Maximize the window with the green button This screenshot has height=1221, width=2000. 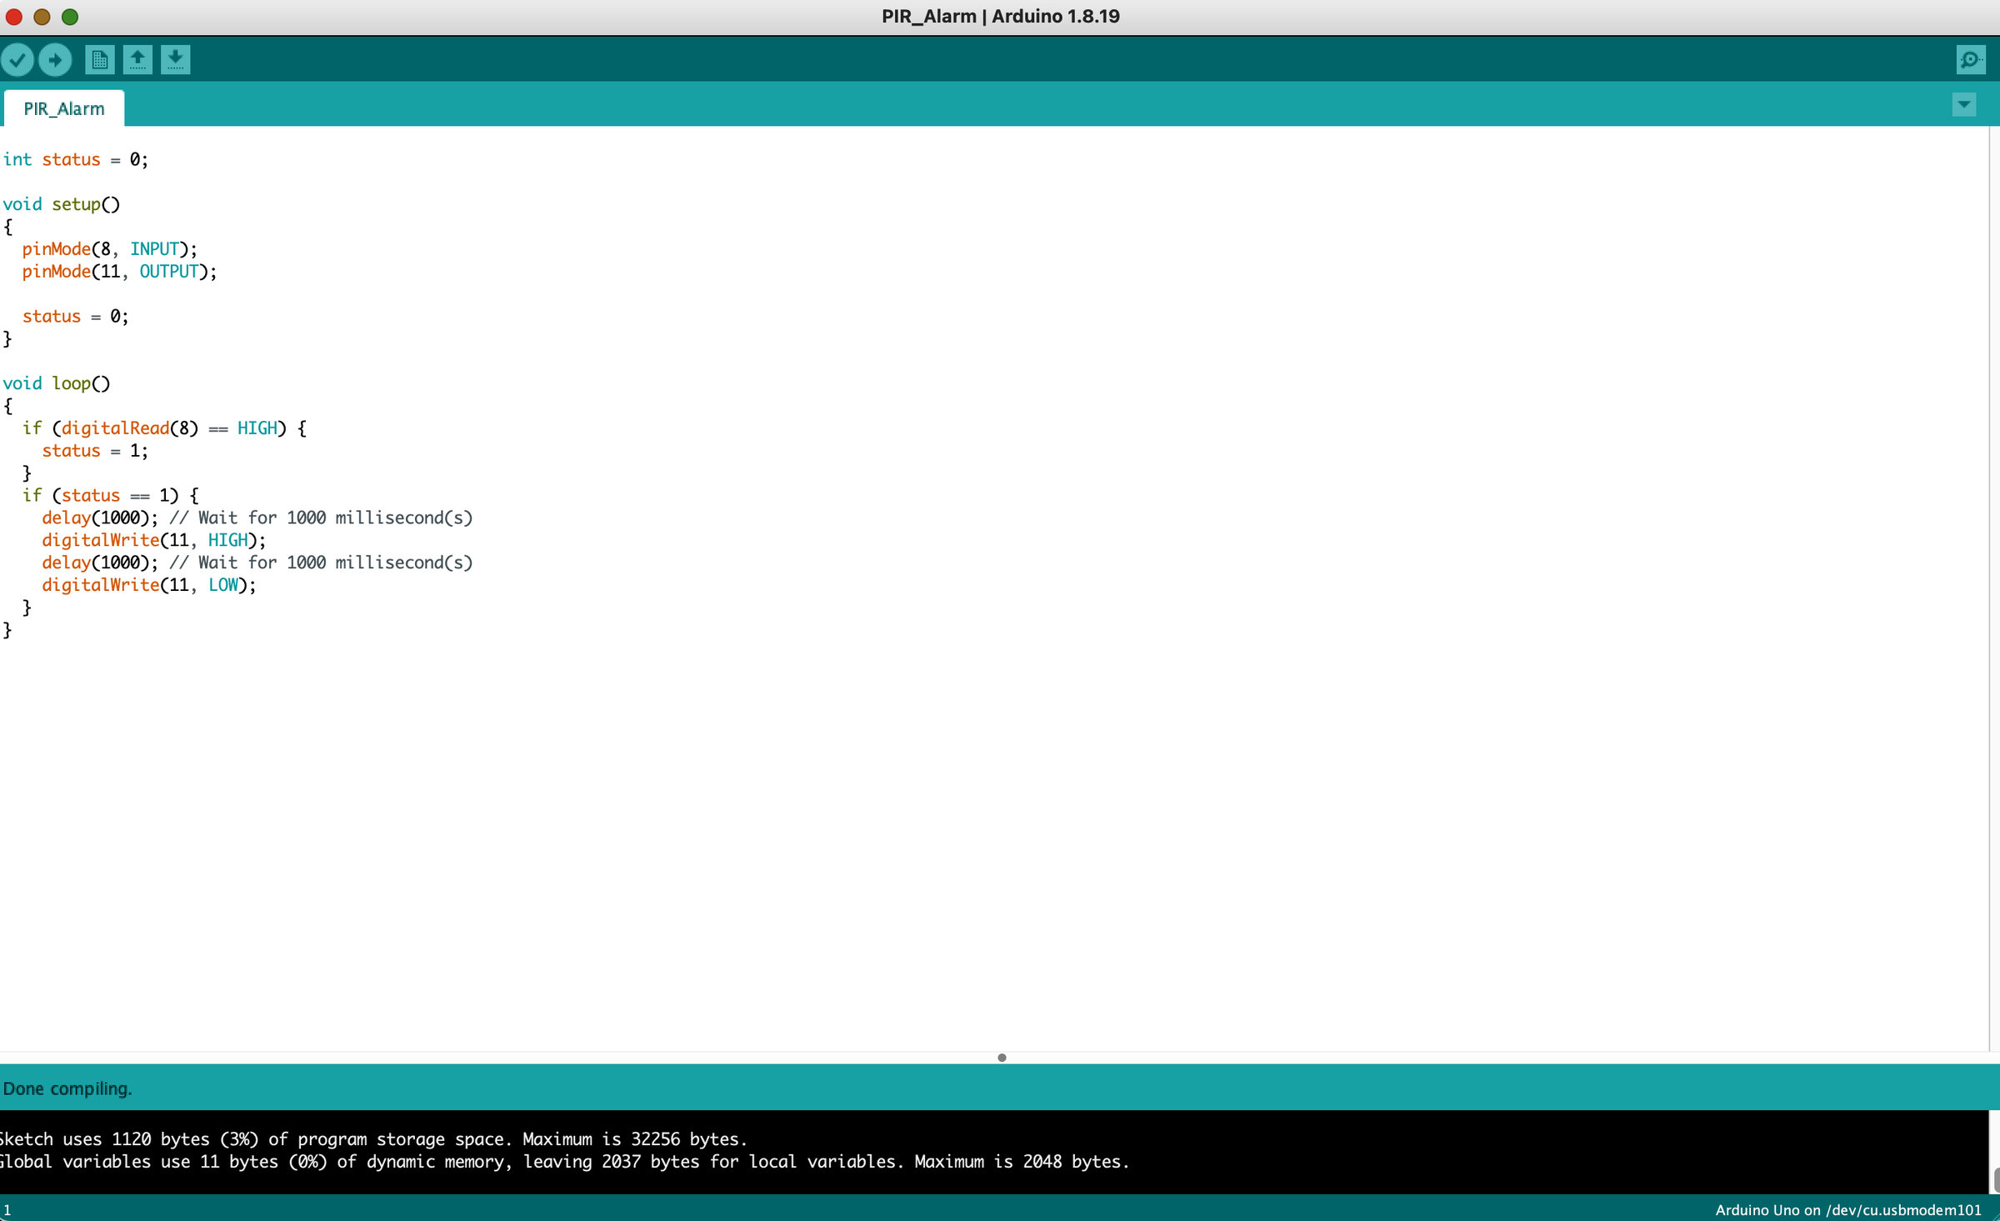70,17
